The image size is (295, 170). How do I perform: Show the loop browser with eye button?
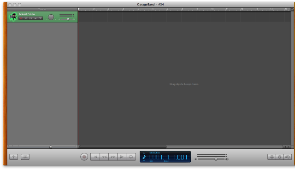tap(271, 157)
